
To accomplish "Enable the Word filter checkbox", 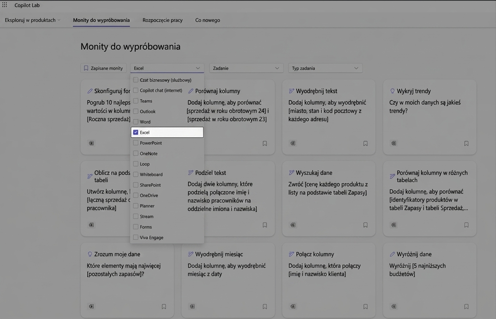I will (x=136, y=122).
